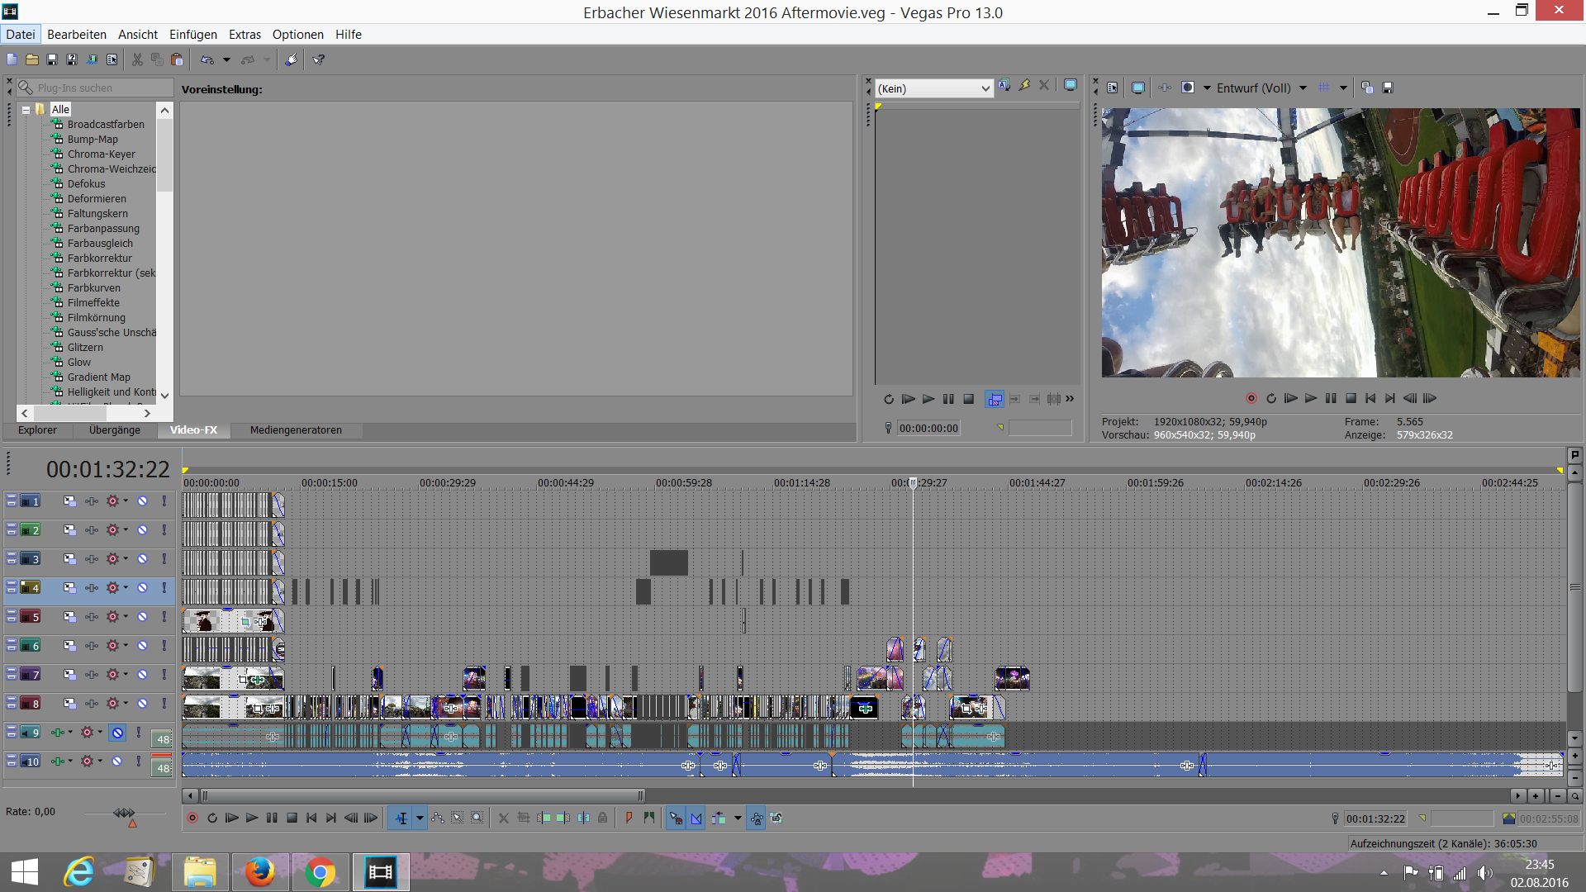Open Firefox from the Windows taskbar
This screenshot has width=1586, height=892.
pos(259,872)
